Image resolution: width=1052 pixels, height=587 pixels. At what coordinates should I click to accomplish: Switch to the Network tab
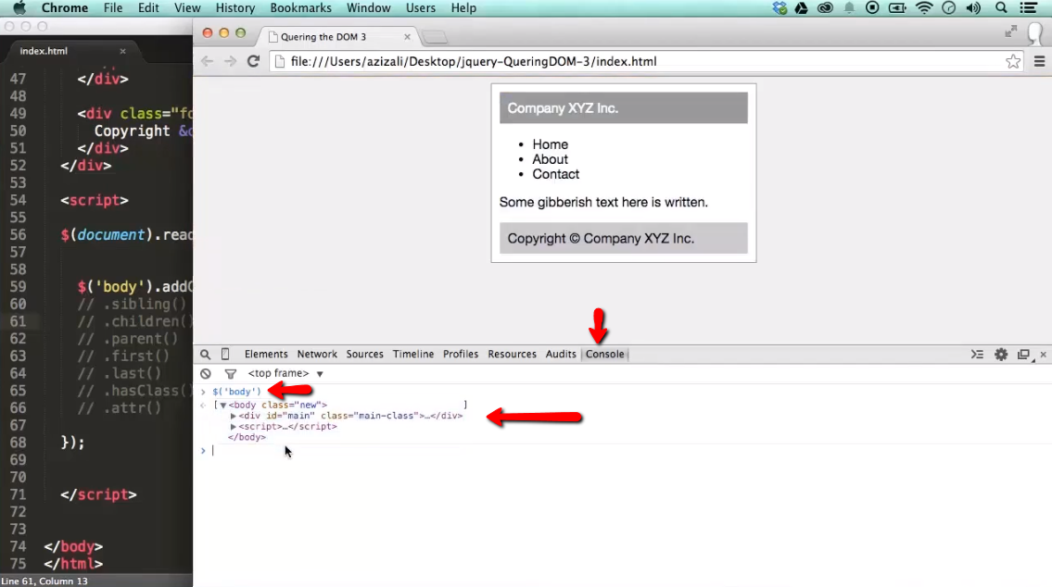tap(317, 354)
